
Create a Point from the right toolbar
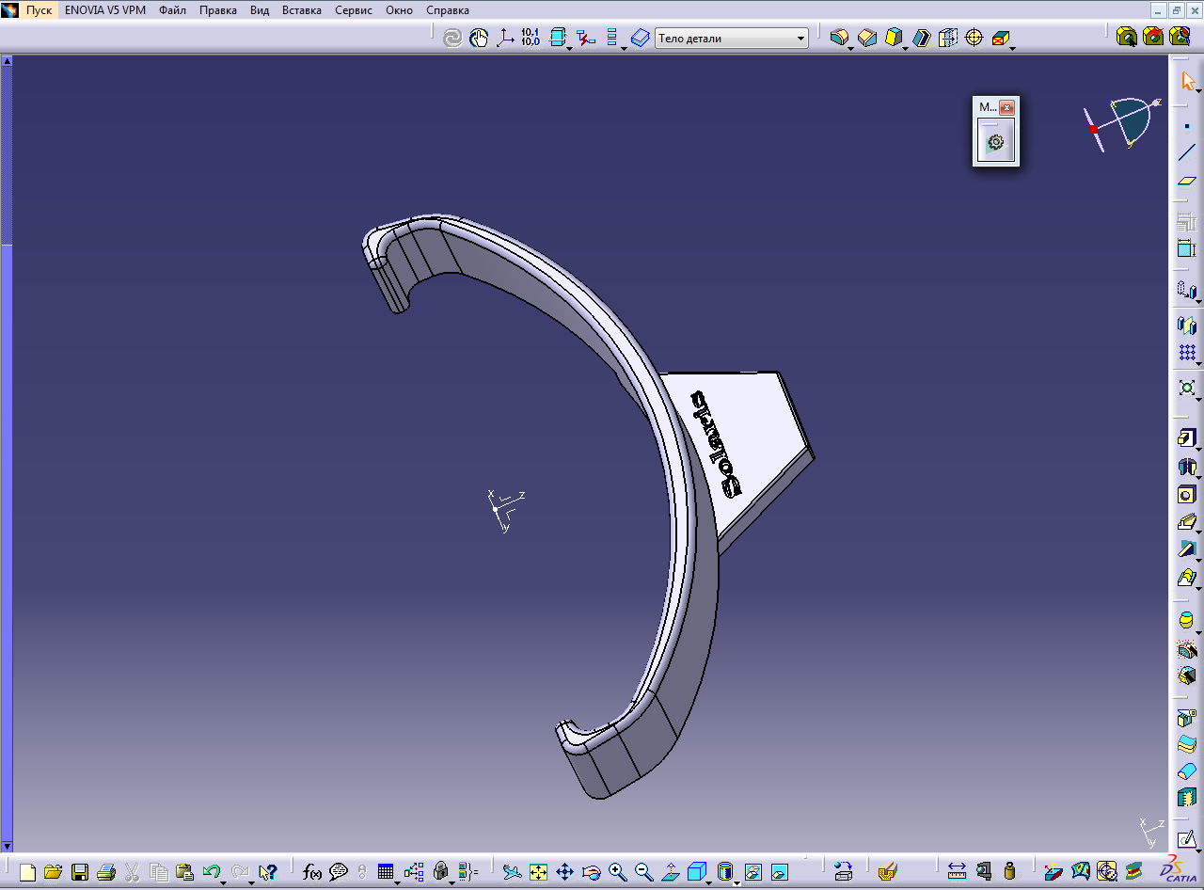point(1187,126)
